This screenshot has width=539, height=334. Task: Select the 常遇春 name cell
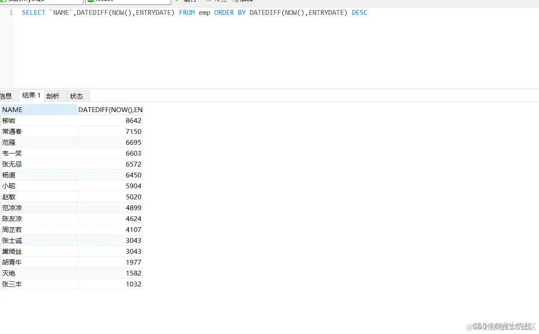pos(39,132)
